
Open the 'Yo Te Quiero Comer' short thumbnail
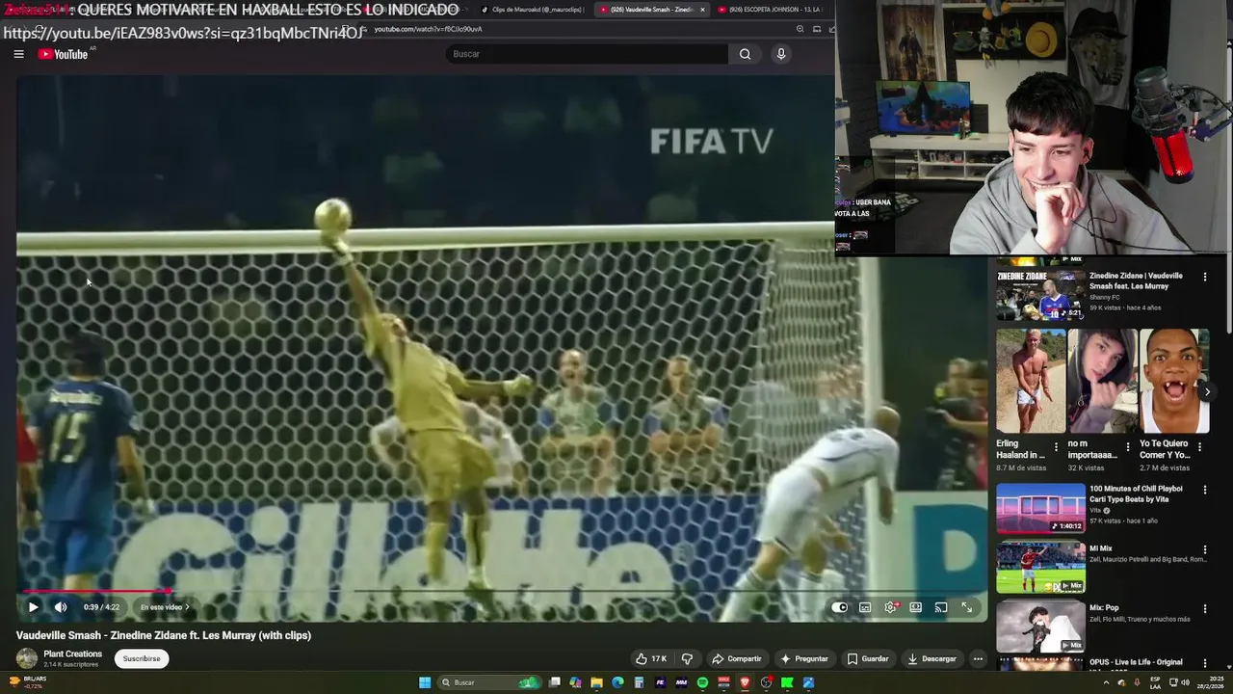(1174, 381)
